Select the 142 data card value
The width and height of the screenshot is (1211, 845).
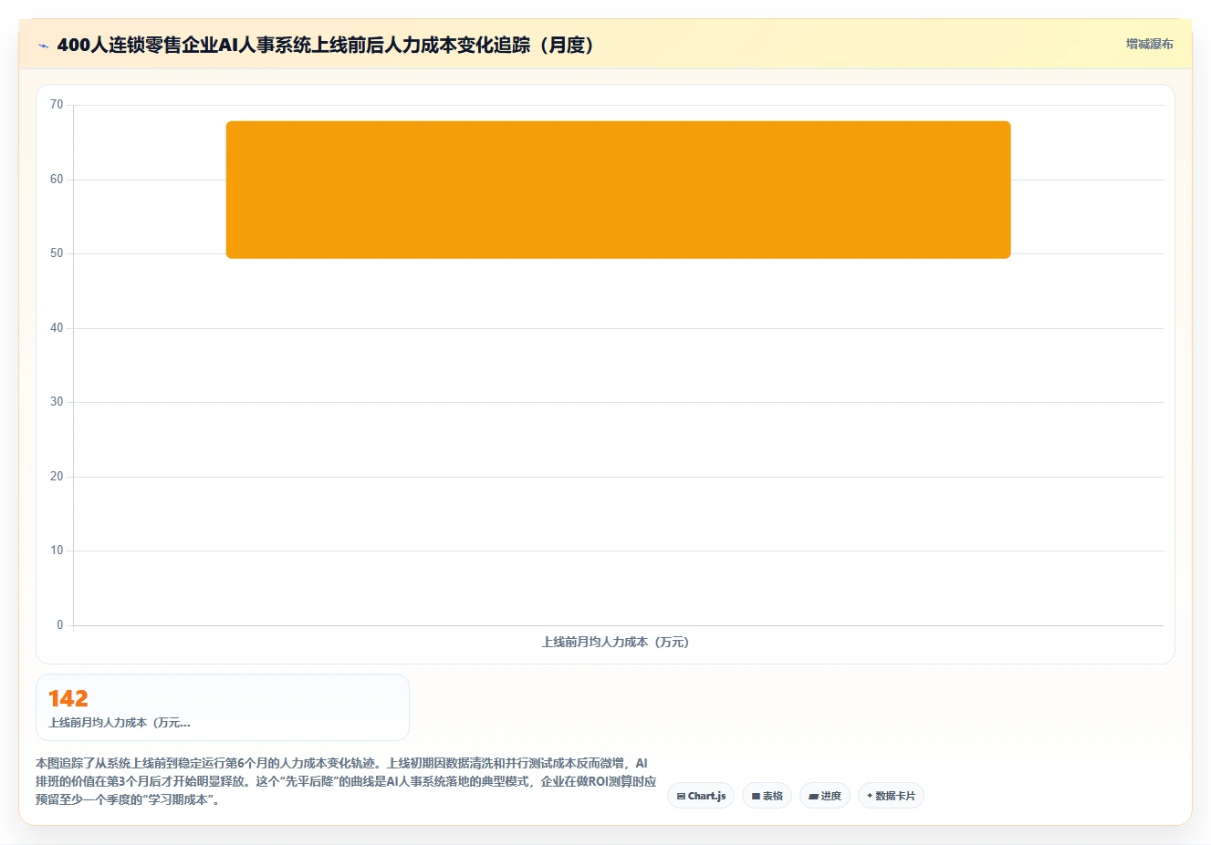(68, 698)
